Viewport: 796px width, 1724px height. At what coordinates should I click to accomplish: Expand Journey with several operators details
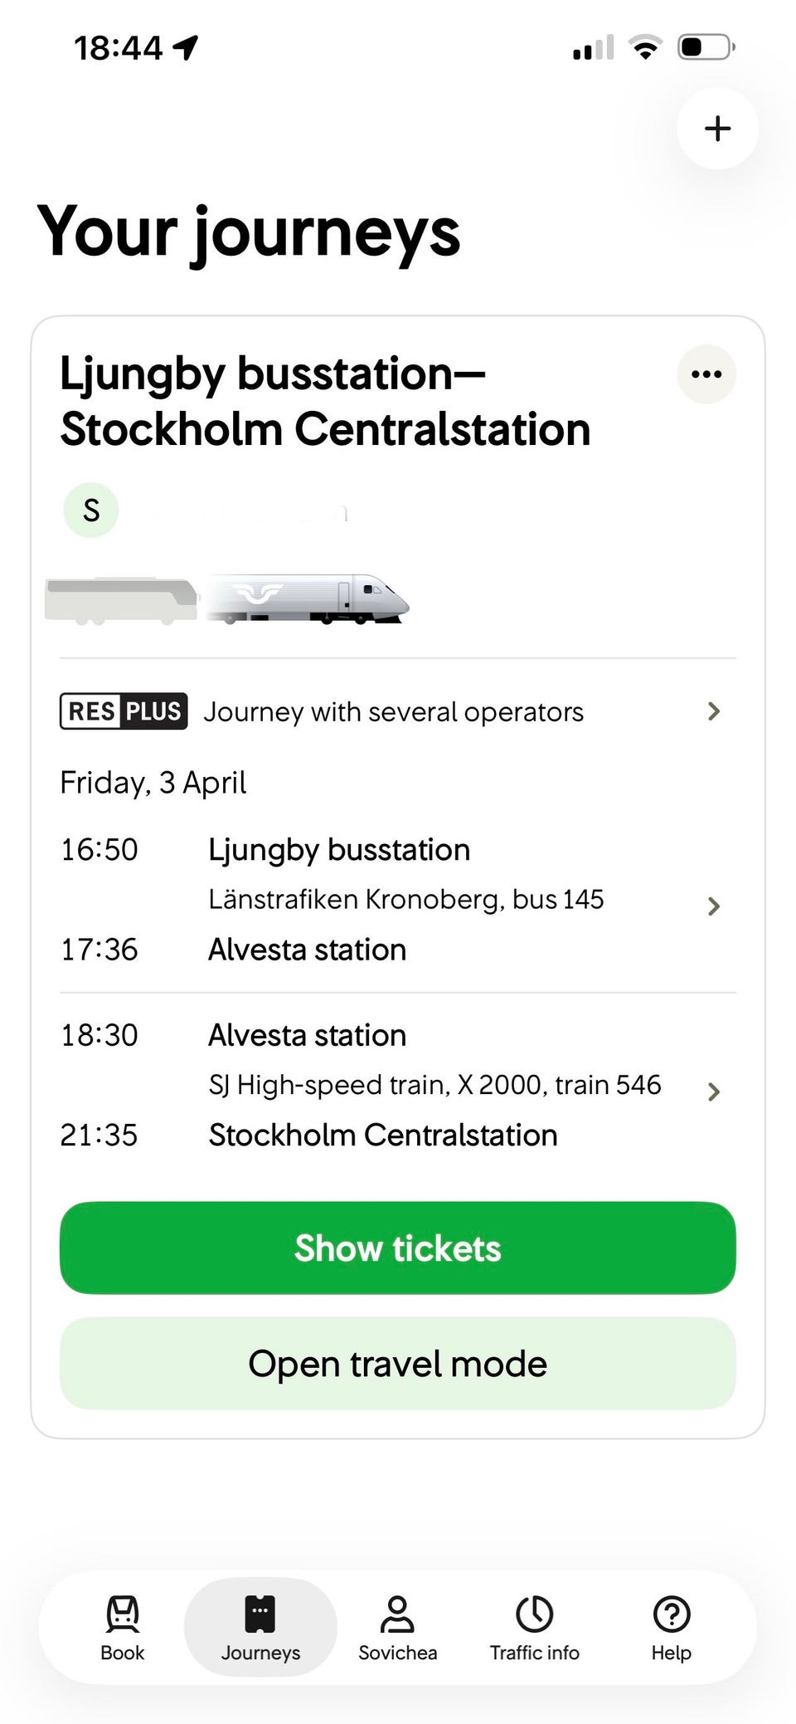coord(713,711)
